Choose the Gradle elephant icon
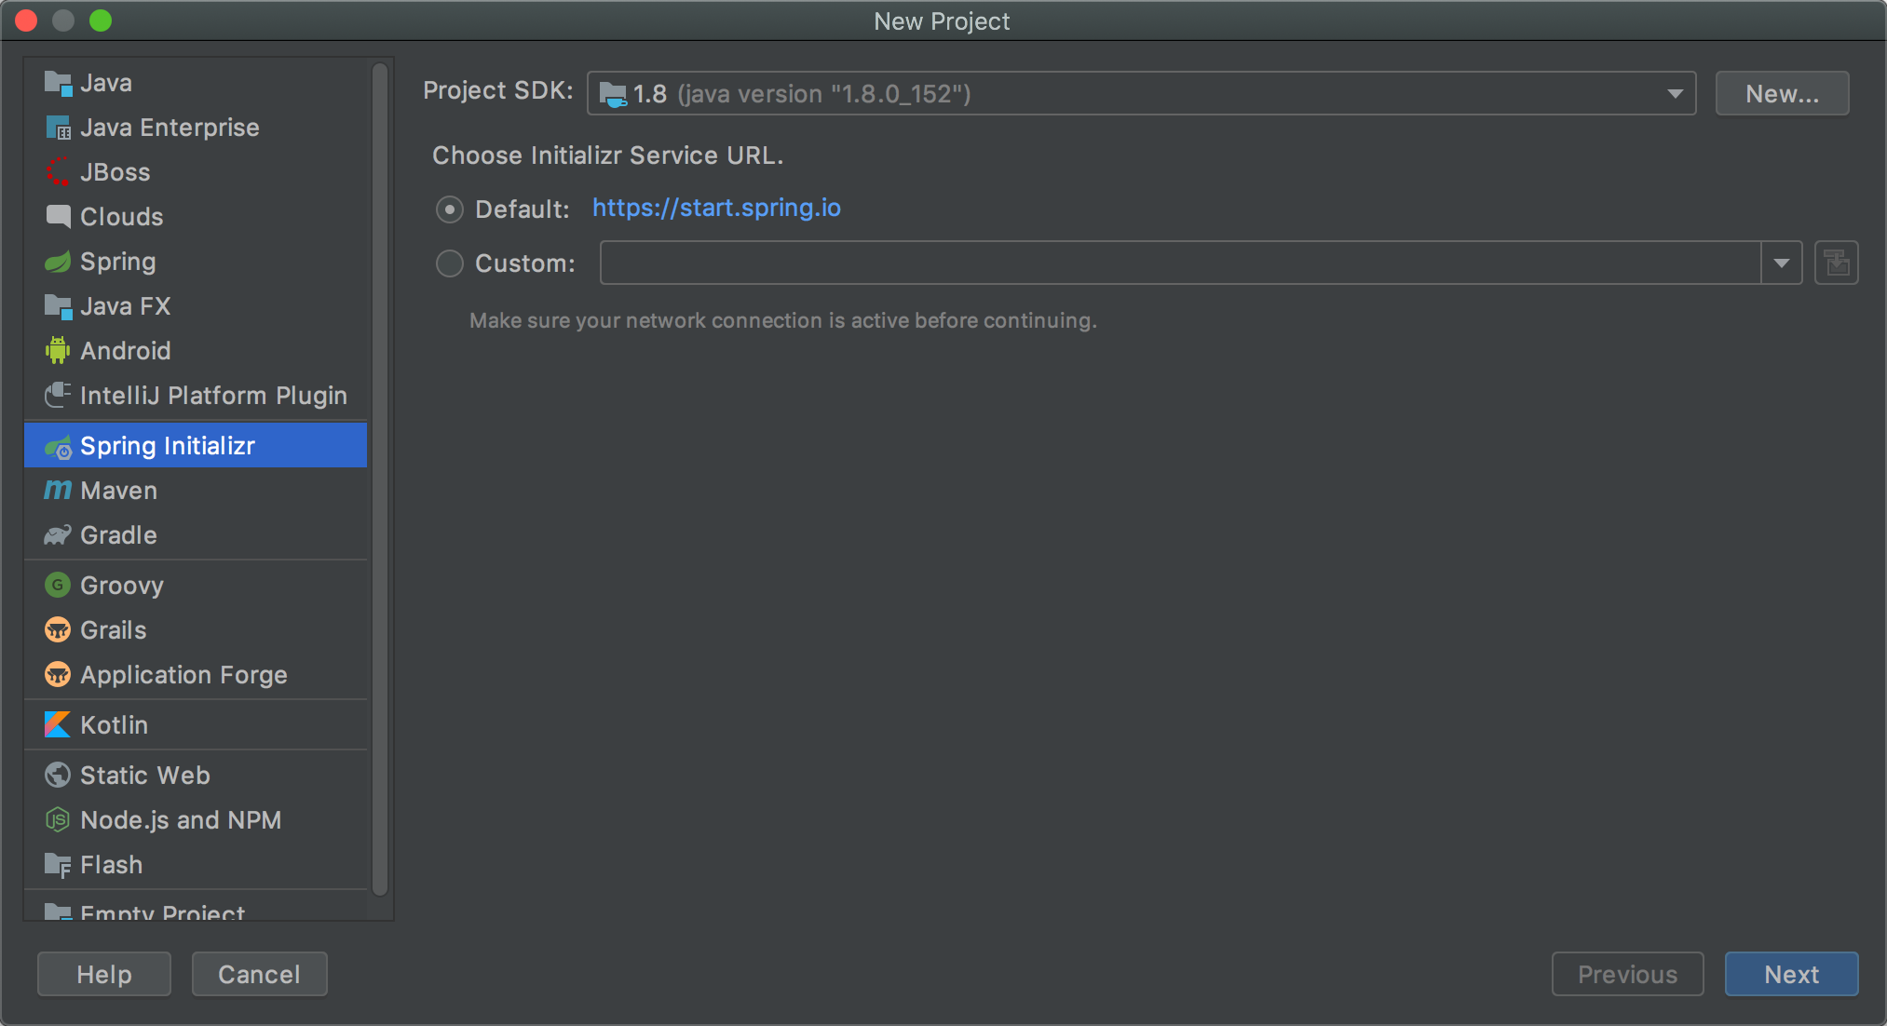Viewport: 1887px width, 1026px height. coord(58,535)
